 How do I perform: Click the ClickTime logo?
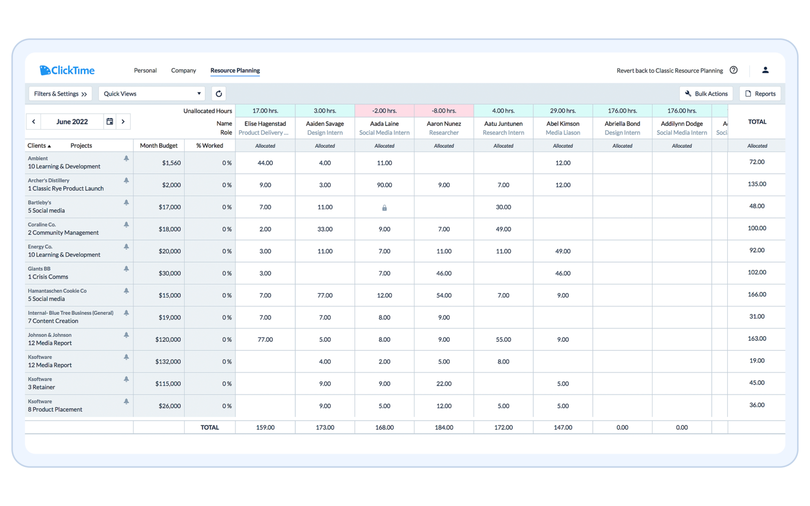pos(67,70)
